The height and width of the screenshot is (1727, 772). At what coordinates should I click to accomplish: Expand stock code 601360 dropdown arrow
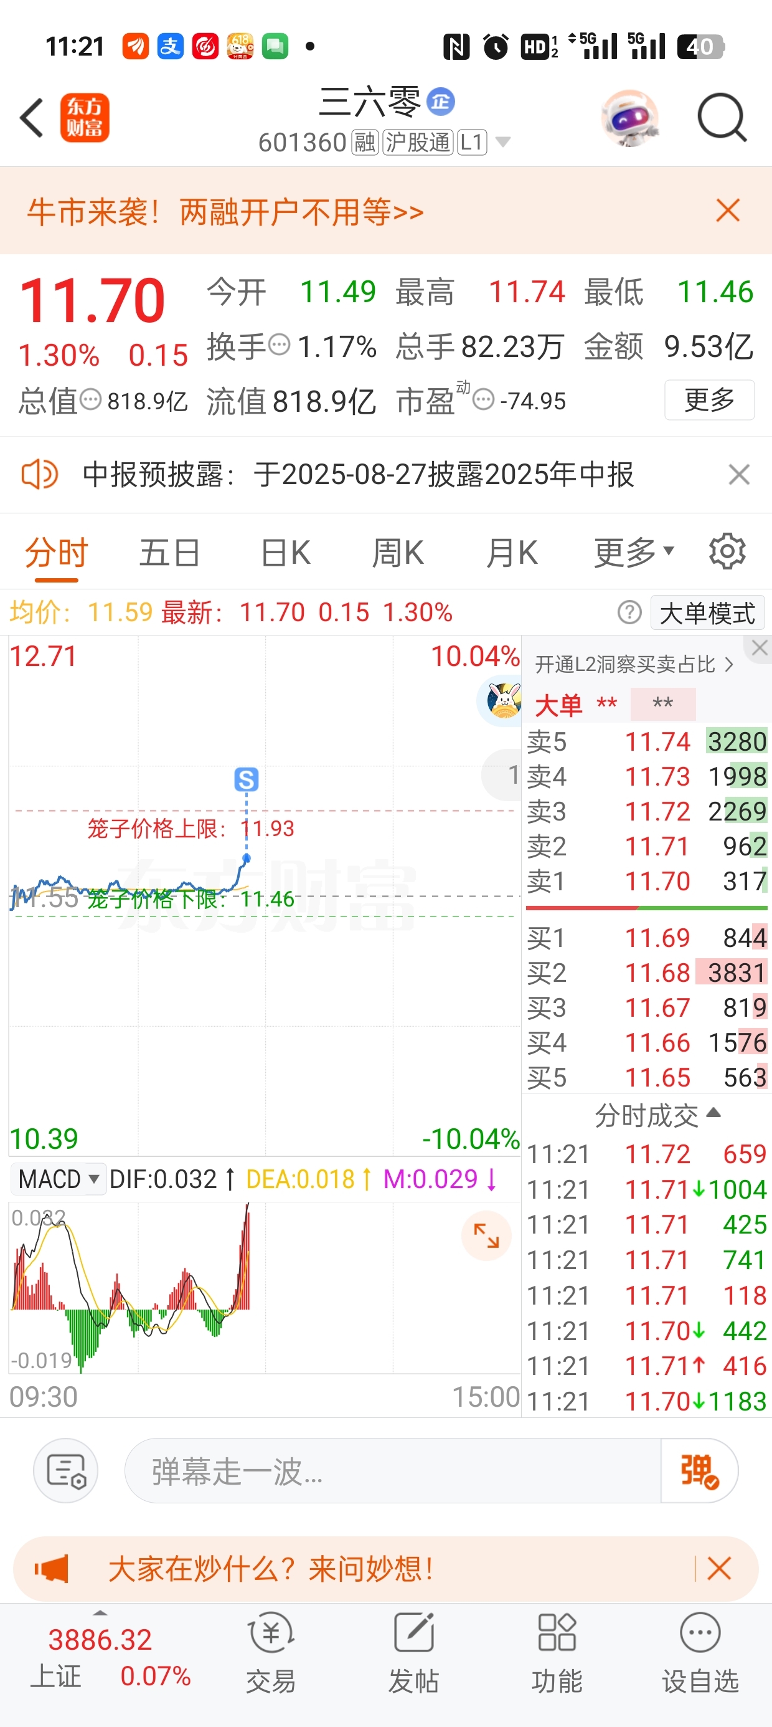[502, 141]
